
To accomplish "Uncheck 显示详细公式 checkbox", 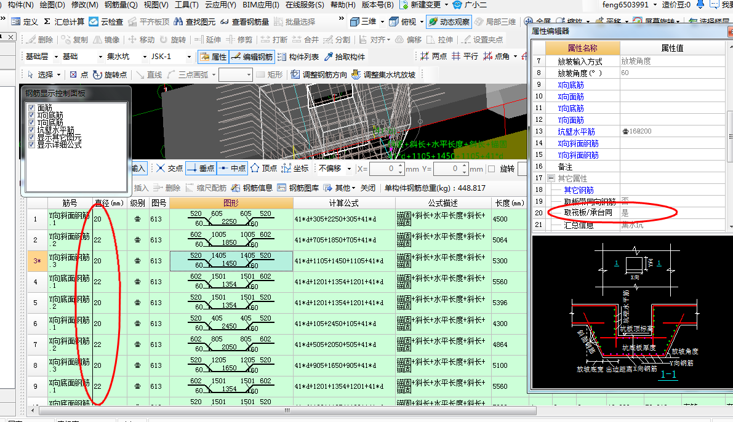I will point(31,145).
